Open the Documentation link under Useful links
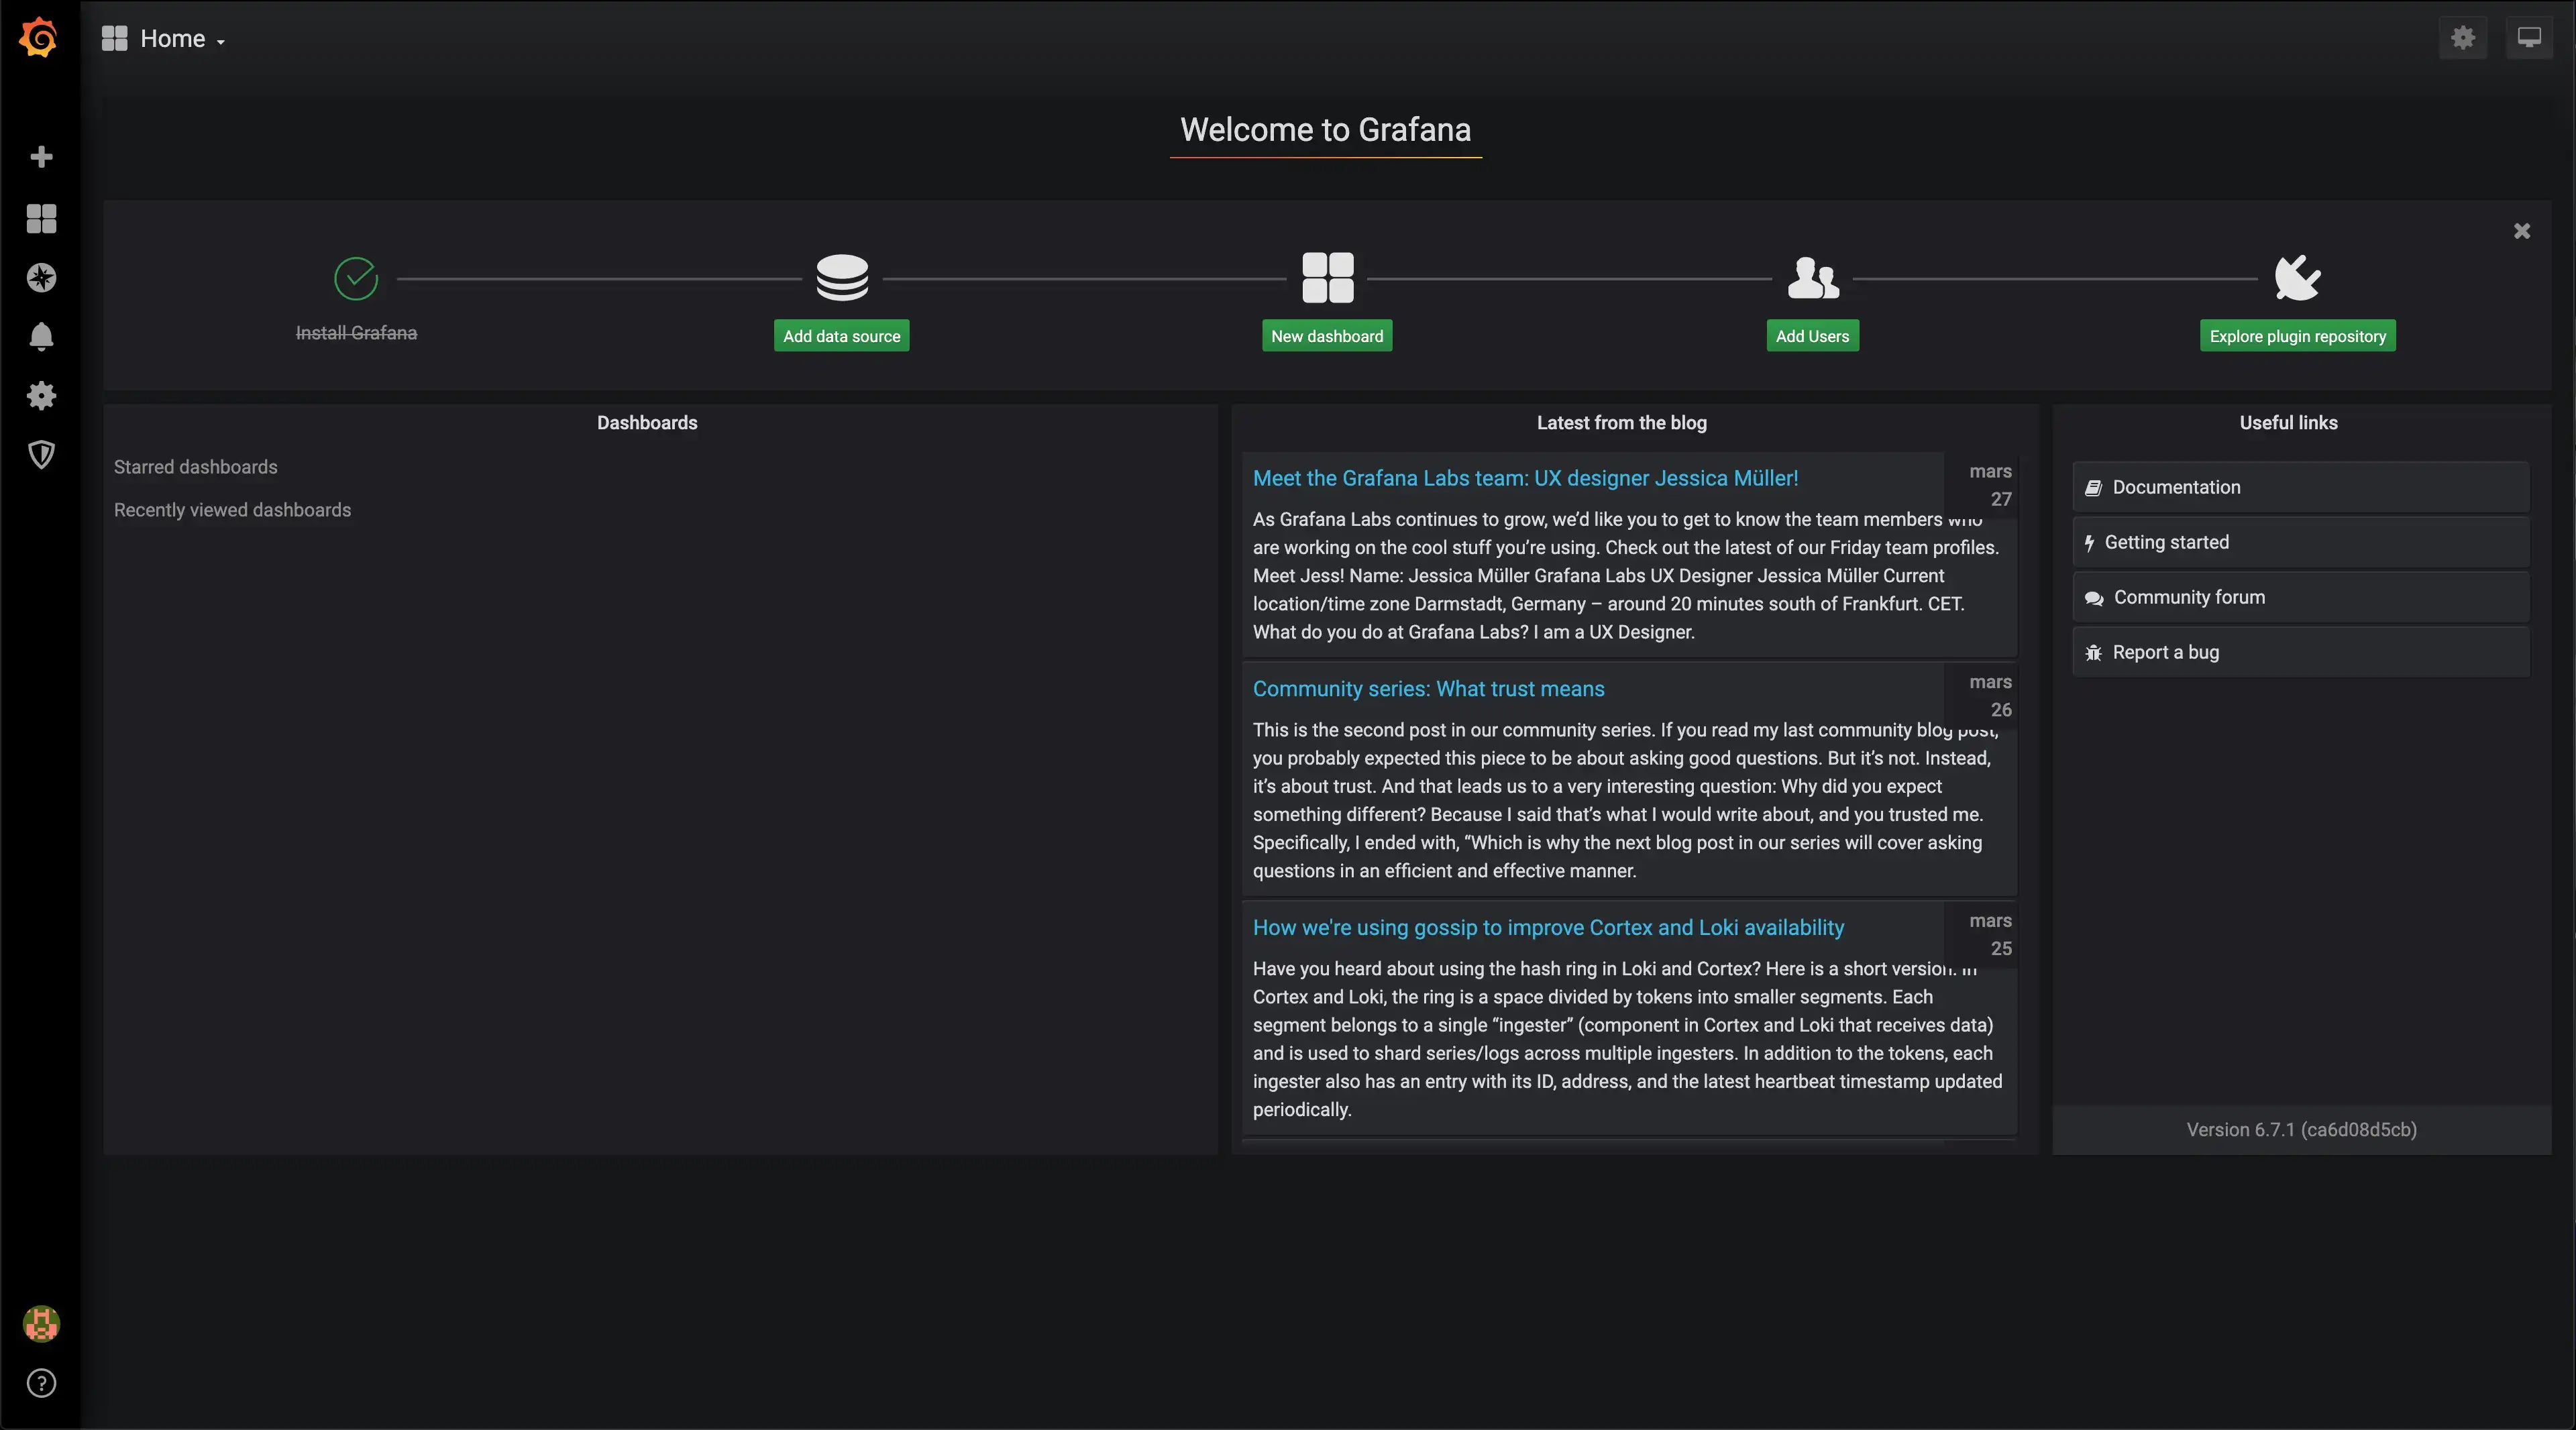The height and width of the screenshot is (1430, 2576). click(x=2299, y=487)
